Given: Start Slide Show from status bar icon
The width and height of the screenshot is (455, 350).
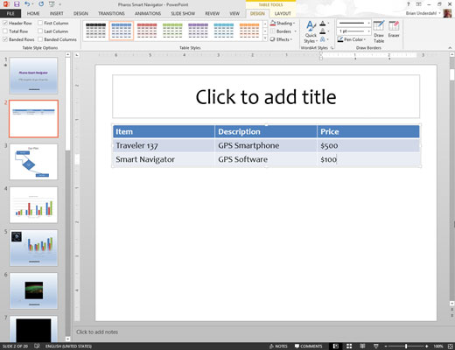Looking at the screenshot, I should (376, 346).
